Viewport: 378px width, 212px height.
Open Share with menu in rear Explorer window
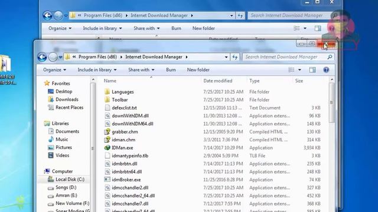(146, 28)
